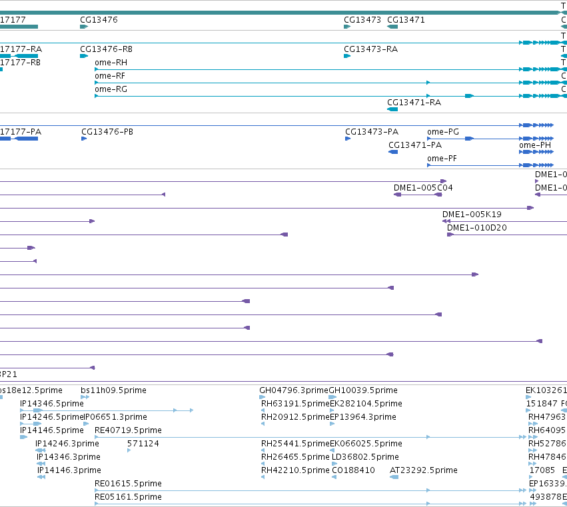Click the IP14146.5prime EST label
Image resolution: width=567 pixels, height=507 pixels.
(52, 430)
